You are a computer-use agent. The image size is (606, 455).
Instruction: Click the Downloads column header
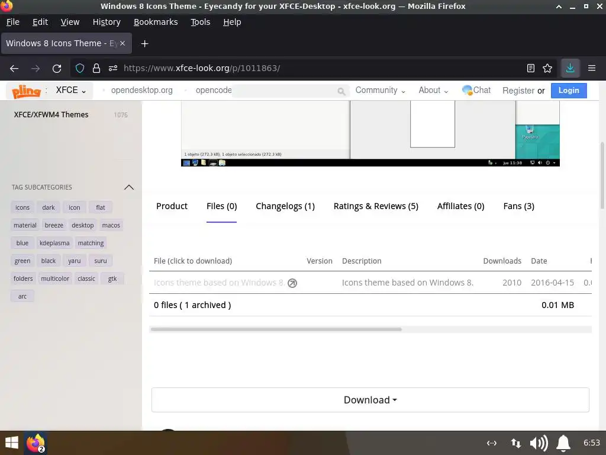502,261
